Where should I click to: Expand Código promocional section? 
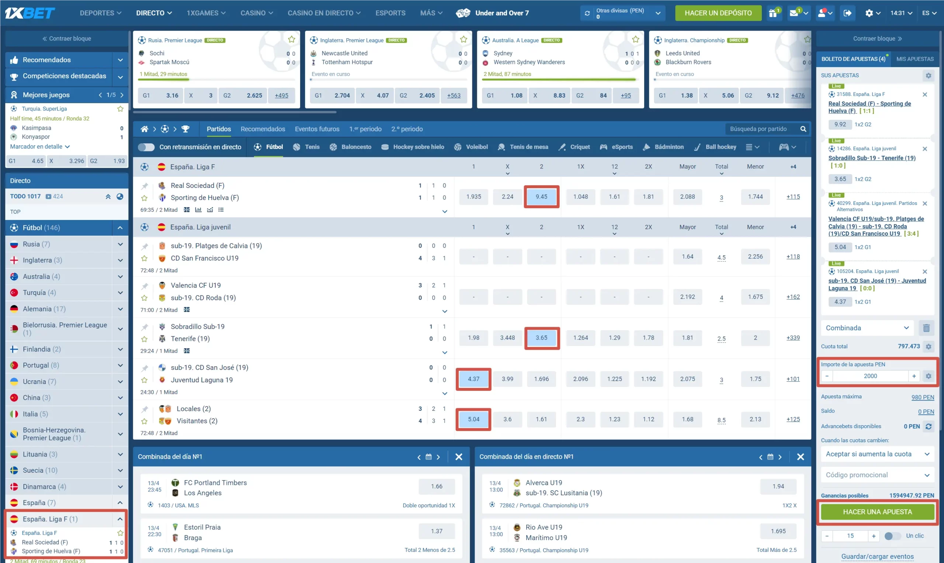(877, 475)
